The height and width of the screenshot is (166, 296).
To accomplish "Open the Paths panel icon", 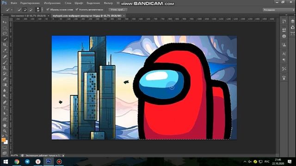I will click(x=293, y=34).
